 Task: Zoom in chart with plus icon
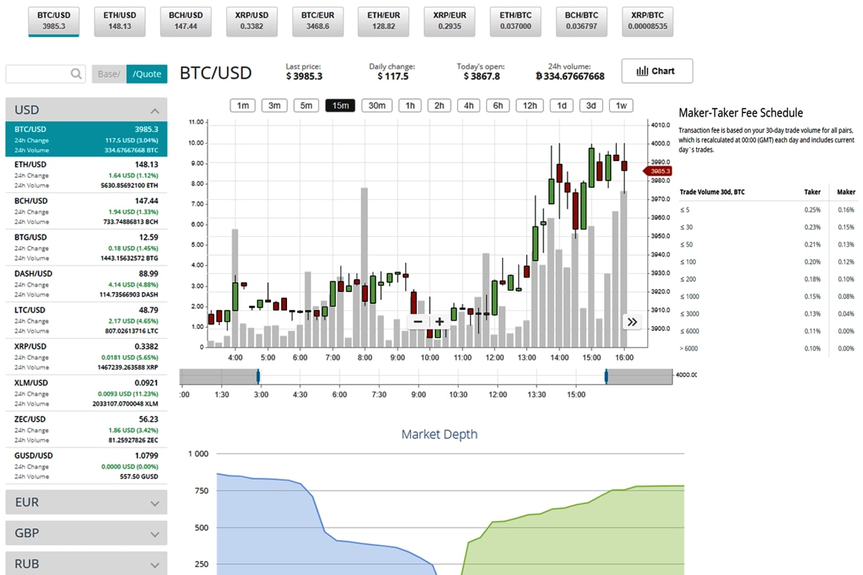point(439,321)
